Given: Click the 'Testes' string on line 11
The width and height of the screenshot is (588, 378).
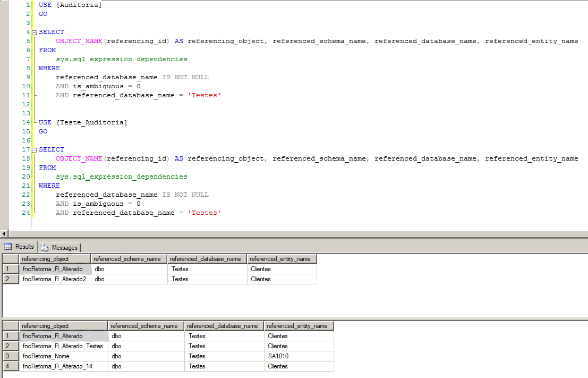Looking at the screenshot, I should 204,95.
